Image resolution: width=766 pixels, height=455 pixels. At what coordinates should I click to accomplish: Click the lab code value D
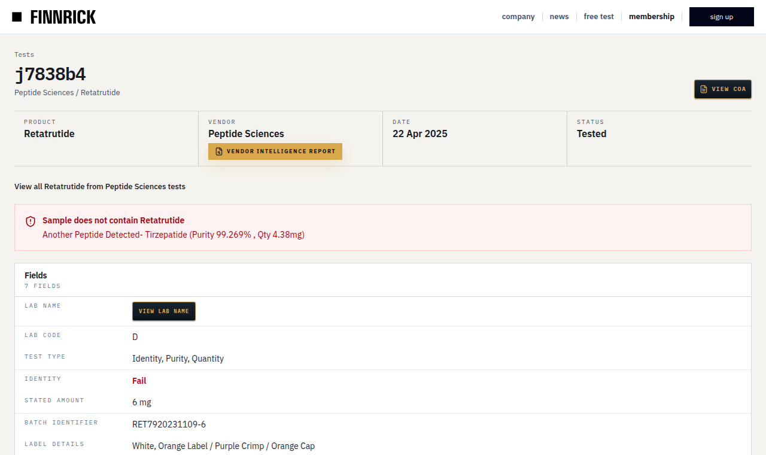tap(135, 337)
